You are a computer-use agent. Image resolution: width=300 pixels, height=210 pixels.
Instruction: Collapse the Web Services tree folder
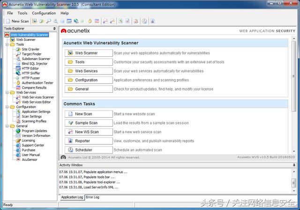pos(7,92)
